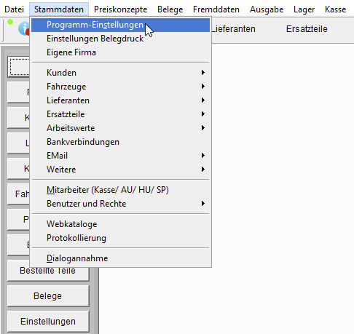Click Ersatzteile in the toolbar

(x=307, y=29)
